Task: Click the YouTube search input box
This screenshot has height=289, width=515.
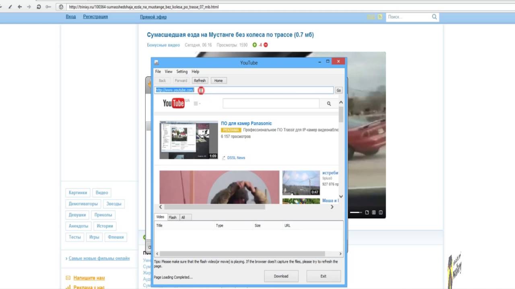Action: pos(271,104)
